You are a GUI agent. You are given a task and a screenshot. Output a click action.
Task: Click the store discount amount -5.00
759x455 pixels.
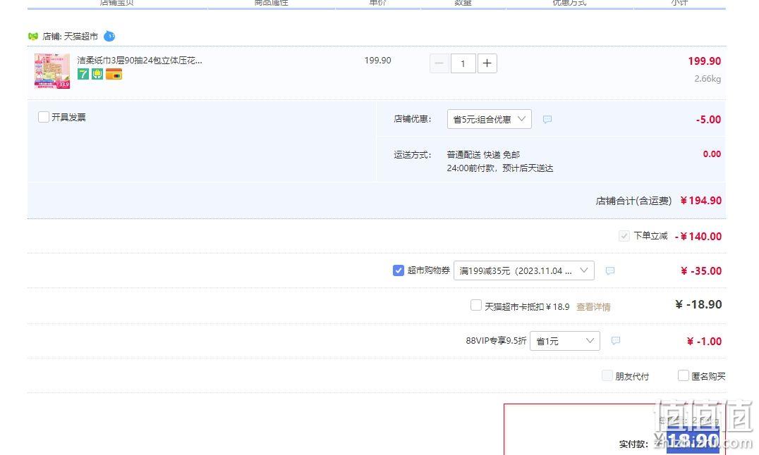(x=708, y=120)
